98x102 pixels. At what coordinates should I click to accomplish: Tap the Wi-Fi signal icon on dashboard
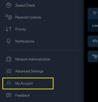(x=95, y=13)
